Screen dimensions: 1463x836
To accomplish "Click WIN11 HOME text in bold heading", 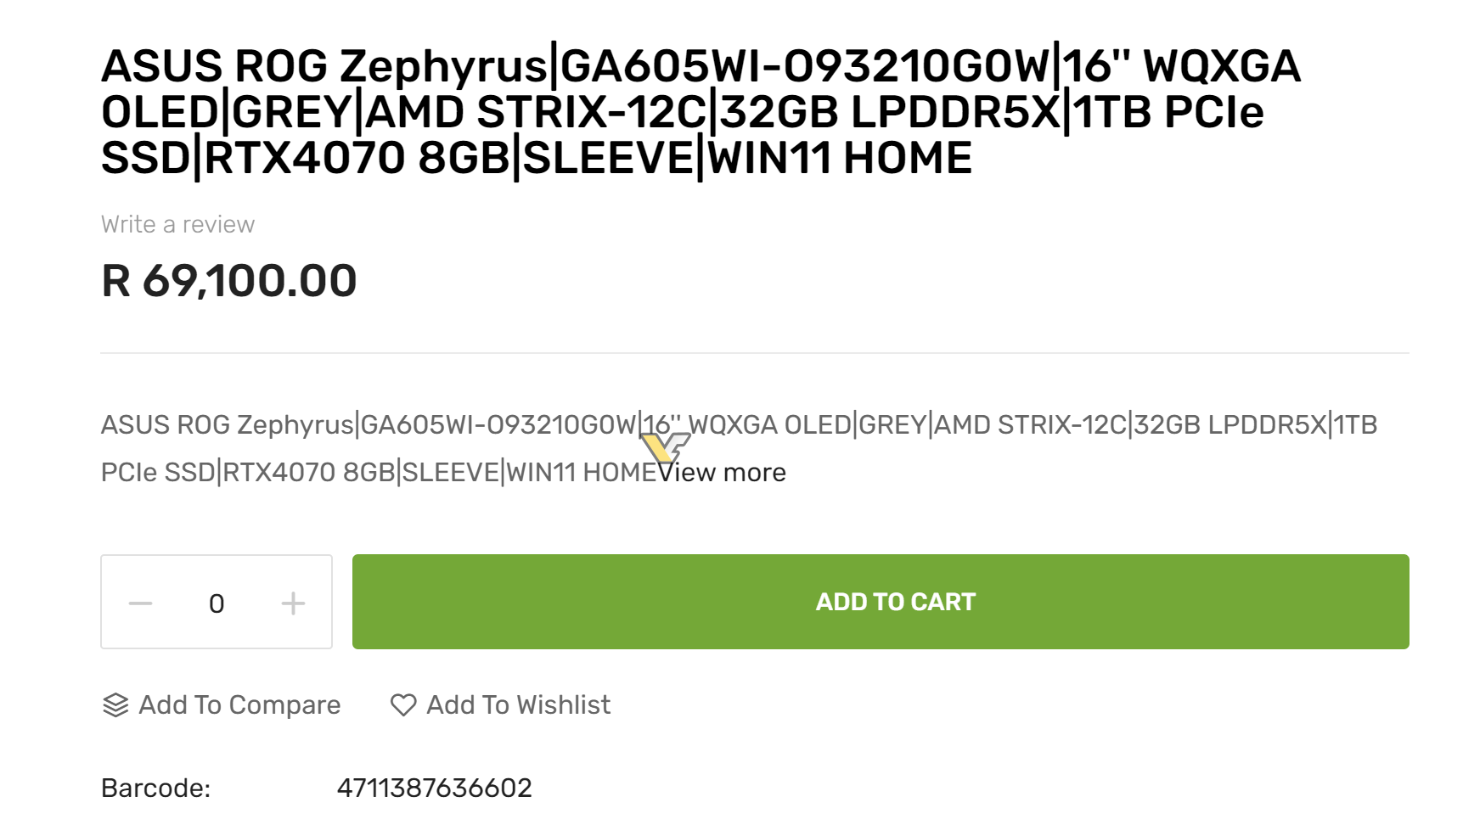I will pyautogui.click(x=840, y=158).
